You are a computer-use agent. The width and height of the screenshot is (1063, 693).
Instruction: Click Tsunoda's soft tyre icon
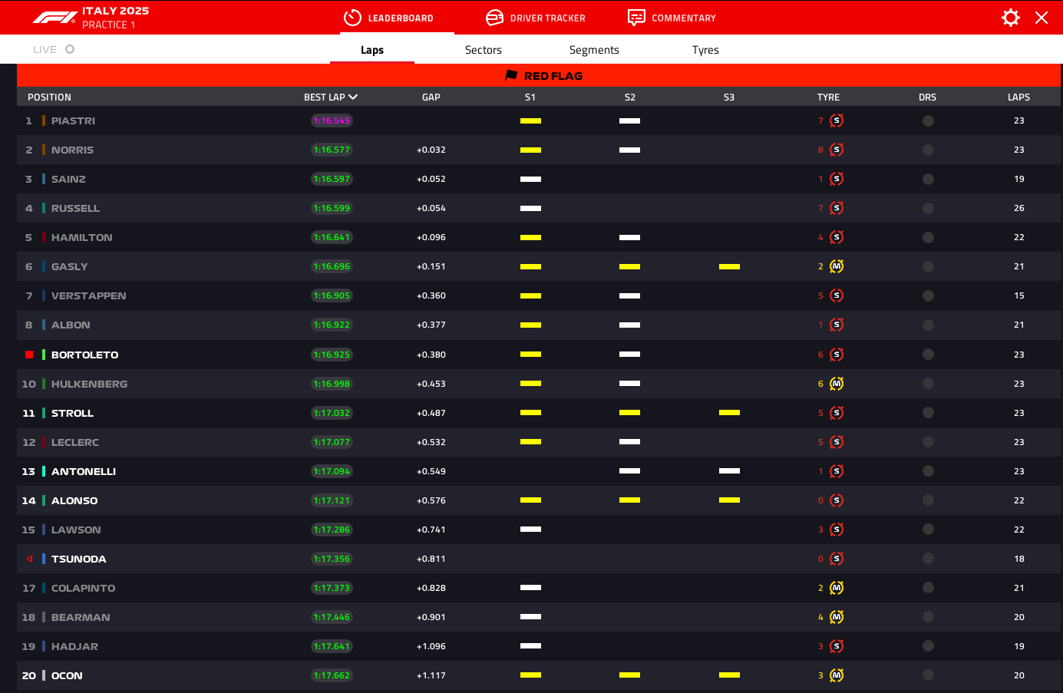coord(837,559)
